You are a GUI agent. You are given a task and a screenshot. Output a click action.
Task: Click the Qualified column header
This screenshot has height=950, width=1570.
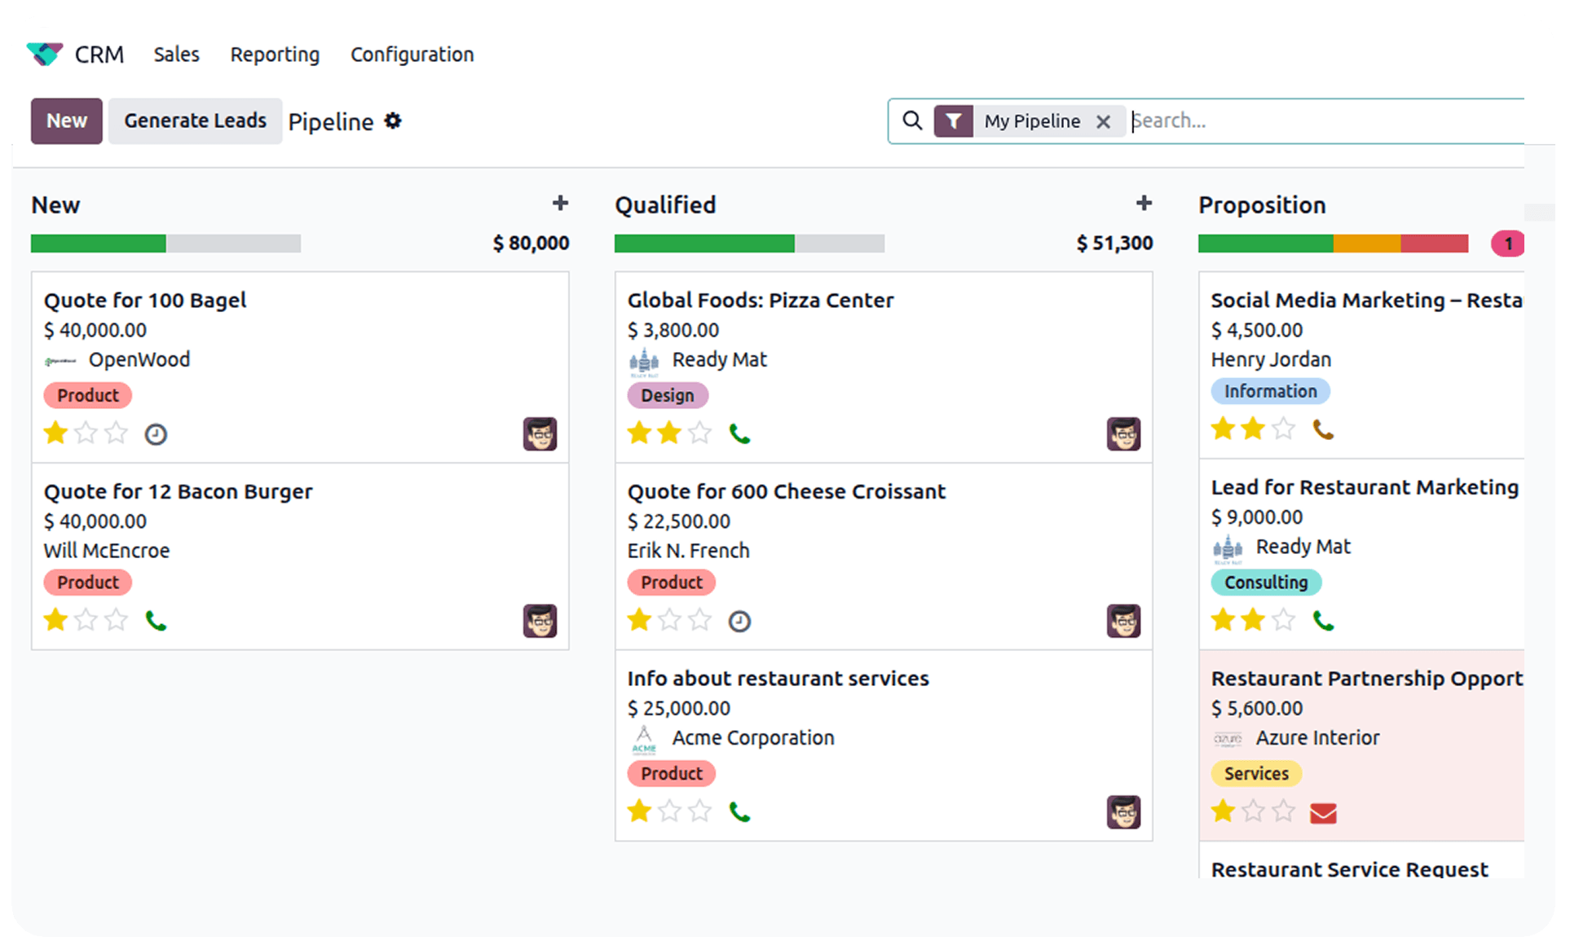[x=665, y=205]
